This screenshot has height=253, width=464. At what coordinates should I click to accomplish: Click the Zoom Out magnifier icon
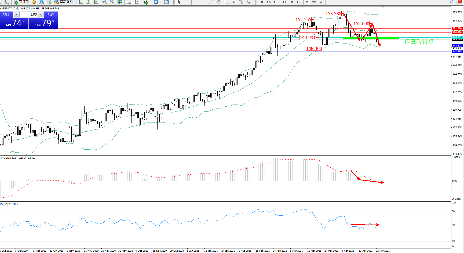click(x=112, y=2)
